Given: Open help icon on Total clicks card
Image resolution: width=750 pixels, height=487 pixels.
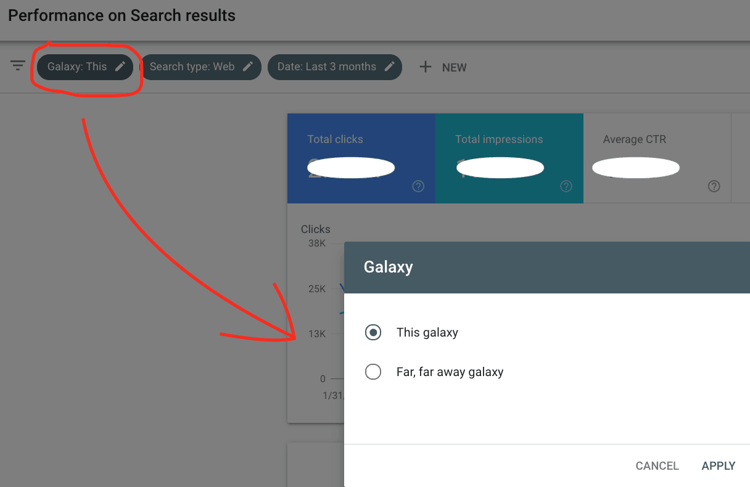Looking at the screenshot, I should (x=418, y=186).
